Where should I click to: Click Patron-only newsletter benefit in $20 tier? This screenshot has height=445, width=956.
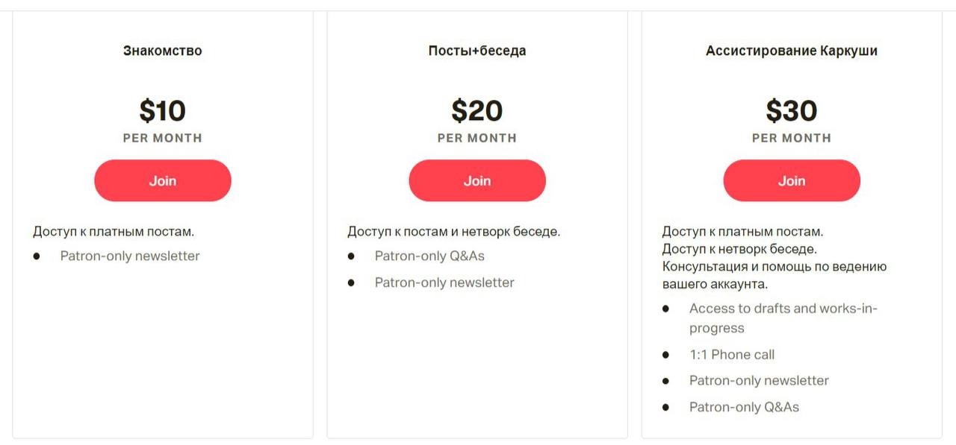tap(444, 283)
